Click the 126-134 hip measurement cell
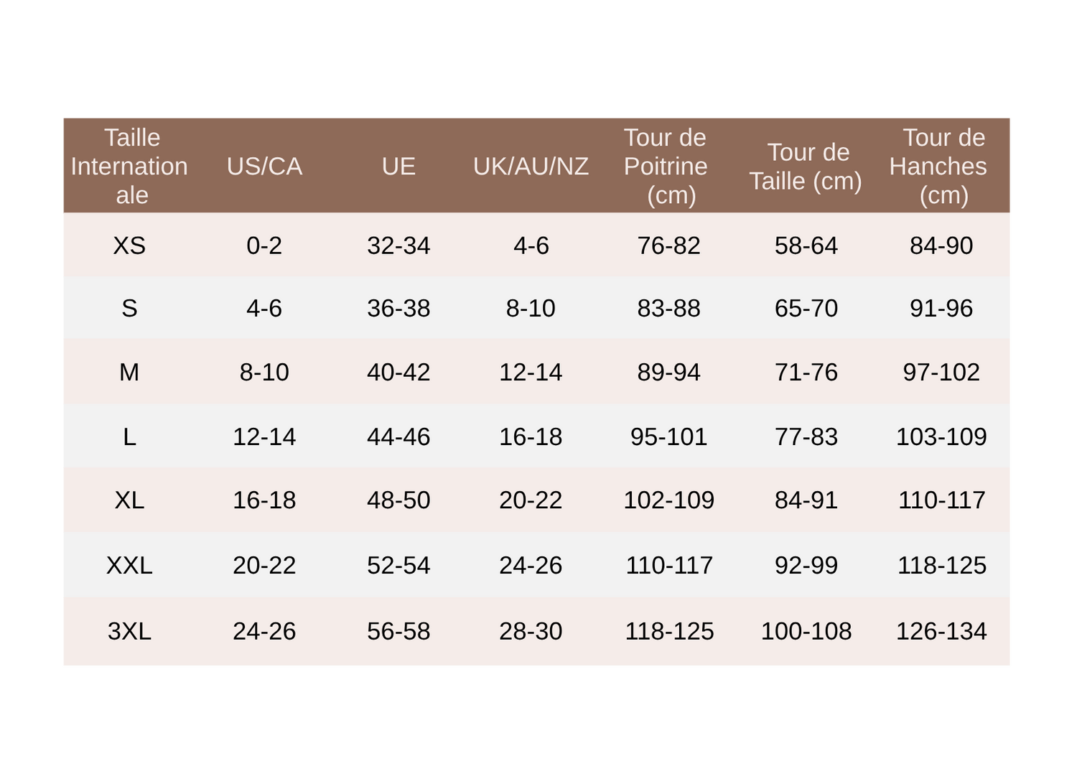 (x=941, y=631)
